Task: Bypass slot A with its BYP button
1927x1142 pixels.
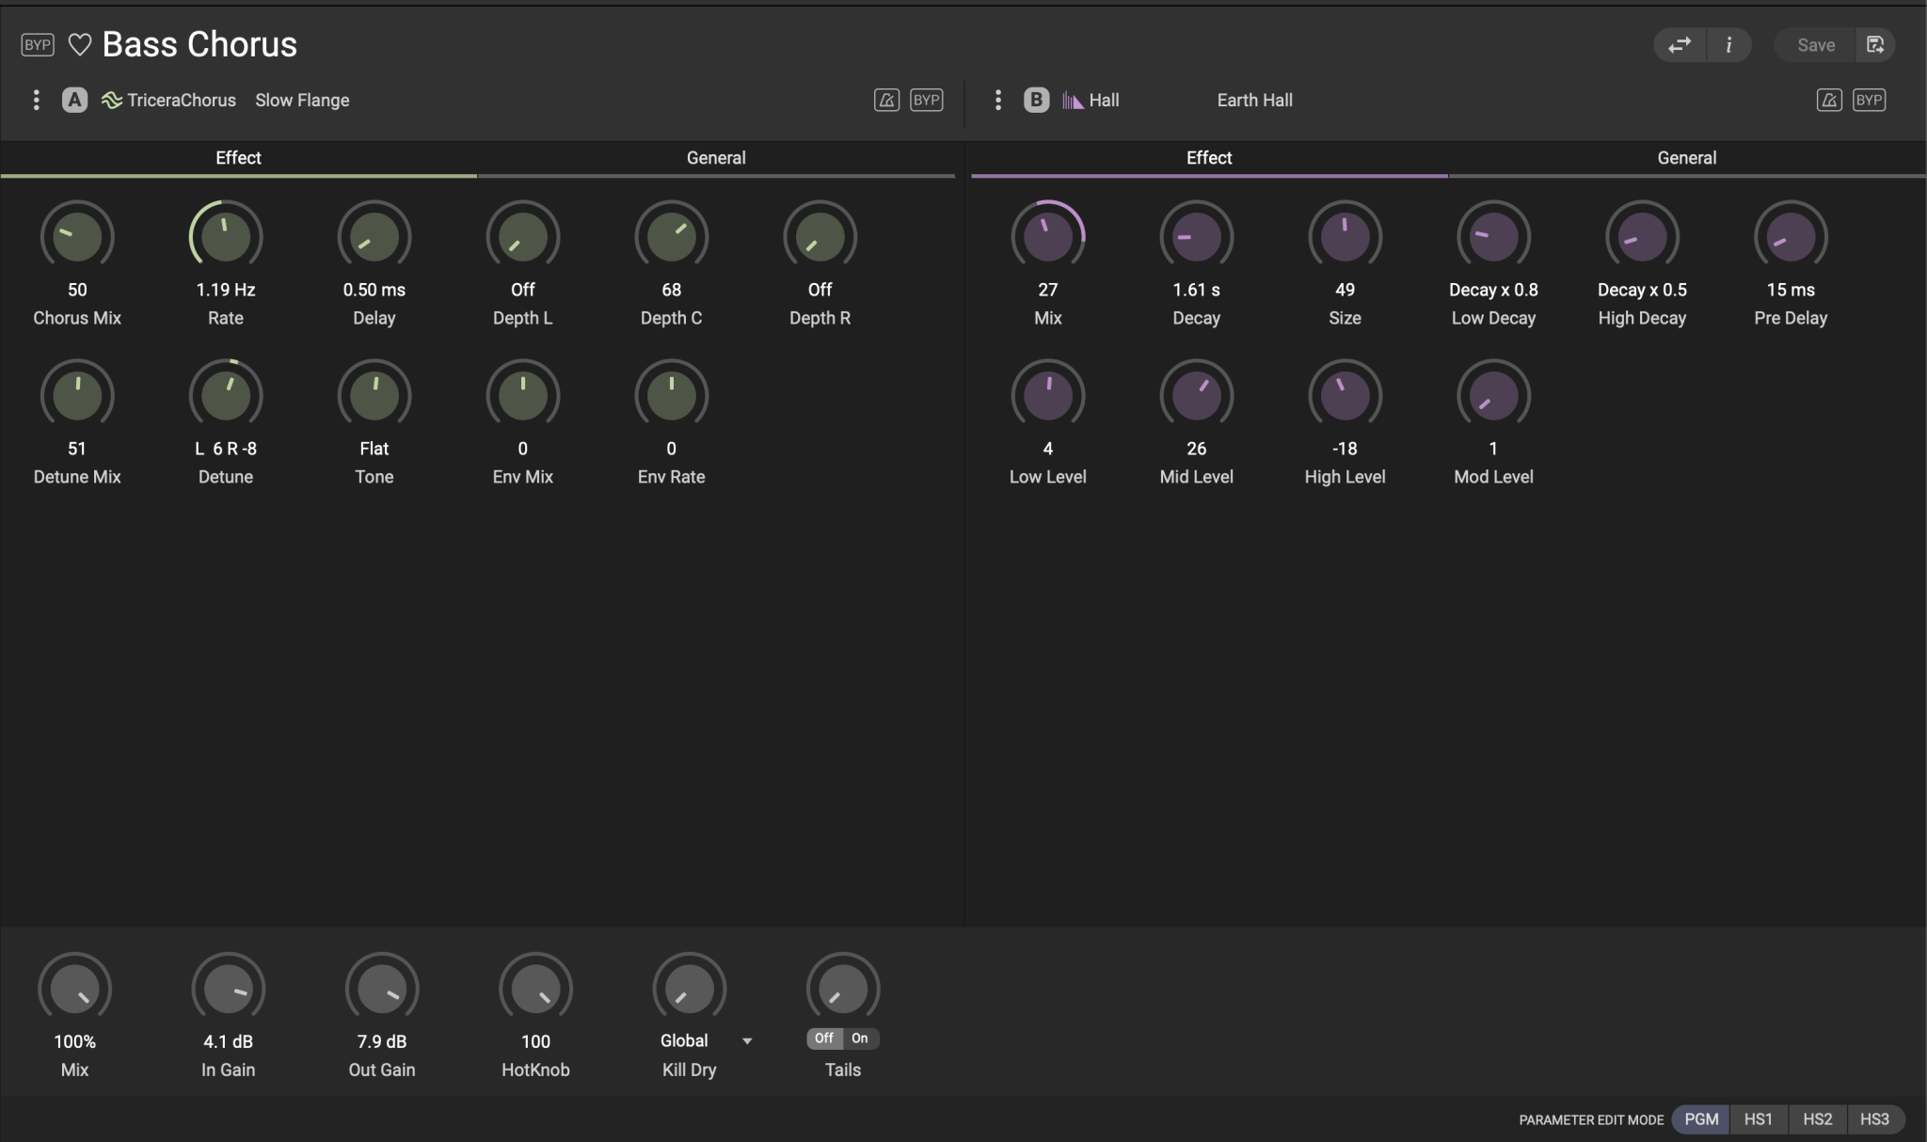Action: pyautogui.click(x=927, y=100)
